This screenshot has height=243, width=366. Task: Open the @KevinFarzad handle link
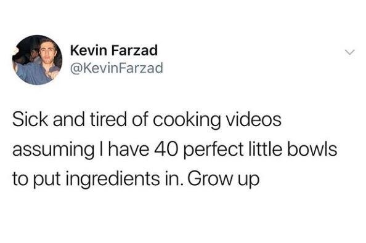[116, 68]
